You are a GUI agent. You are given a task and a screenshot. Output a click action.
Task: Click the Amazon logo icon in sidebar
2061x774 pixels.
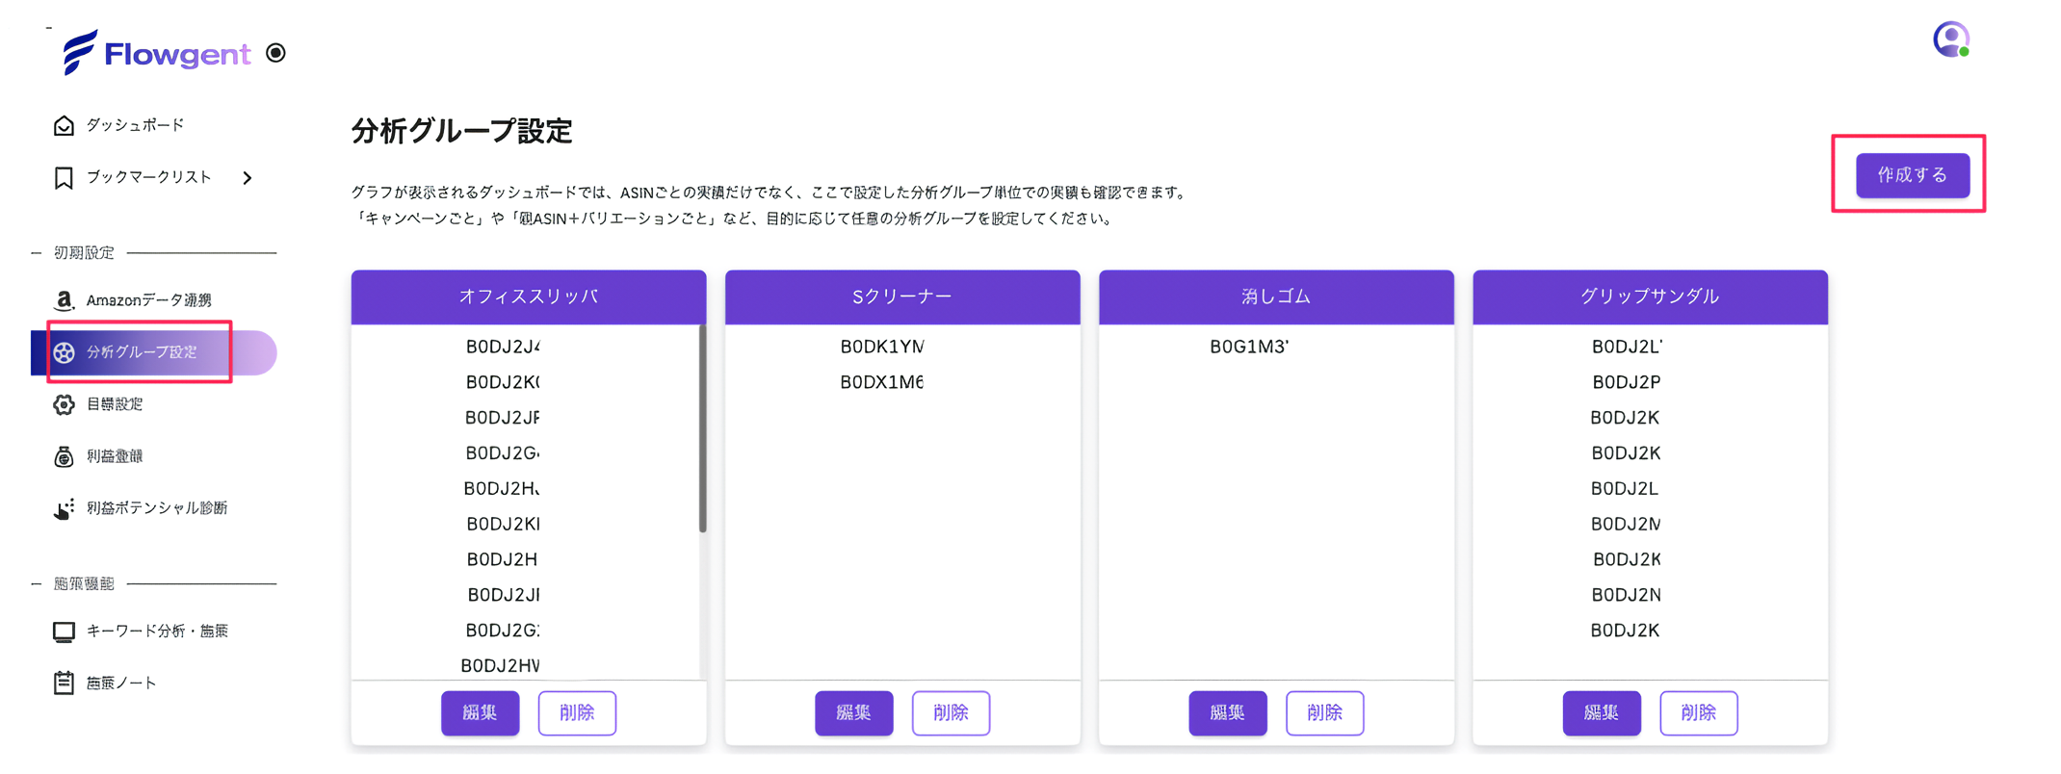64,300
